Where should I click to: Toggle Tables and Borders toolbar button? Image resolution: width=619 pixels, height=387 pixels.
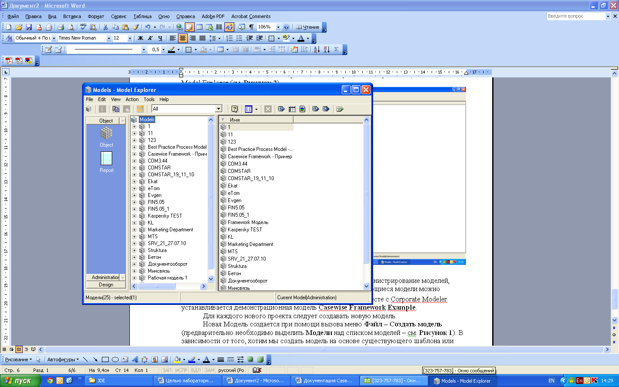point(190,27)
